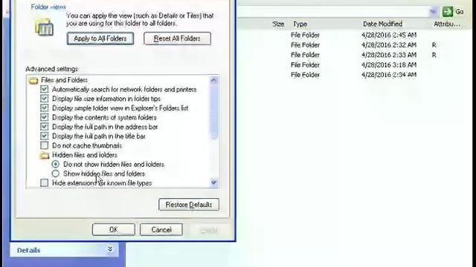The width and height of the screenshot is (476, 267).
Task: Click advanced settings scrollbar up arrow
Action: click(x=213, y=80)
